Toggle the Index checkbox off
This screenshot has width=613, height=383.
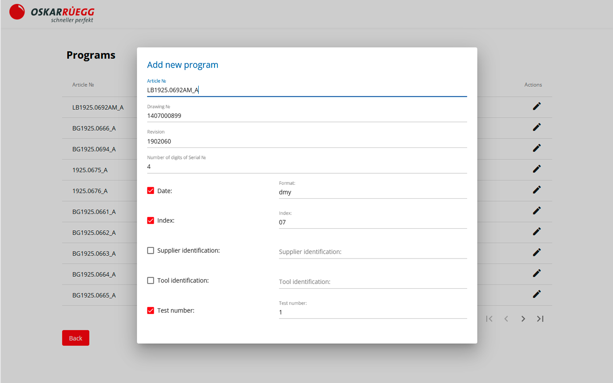point(150,221)
